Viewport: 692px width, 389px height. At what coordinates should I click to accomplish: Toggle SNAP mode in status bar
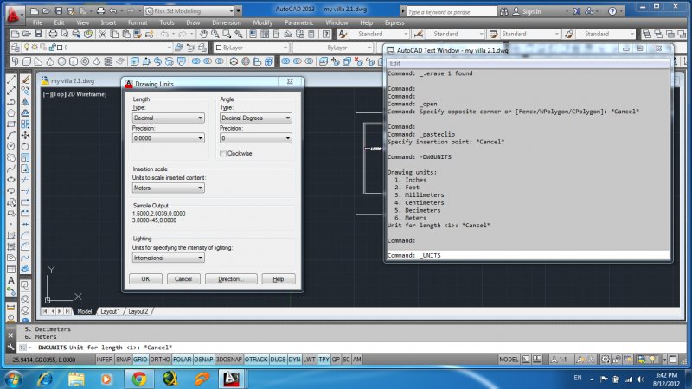pyautogui.click(x=123, y=360)
